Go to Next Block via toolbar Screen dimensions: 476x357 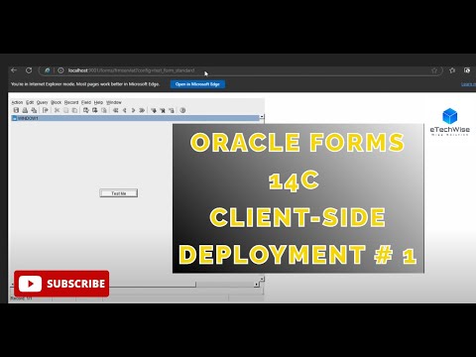tap(142, 110)
